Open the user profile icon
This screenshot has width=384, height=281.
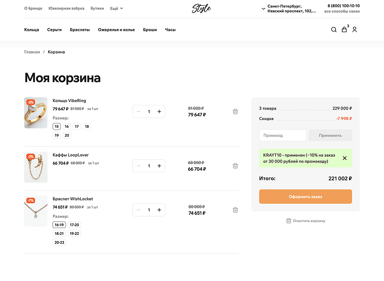[x=354, y=30]
